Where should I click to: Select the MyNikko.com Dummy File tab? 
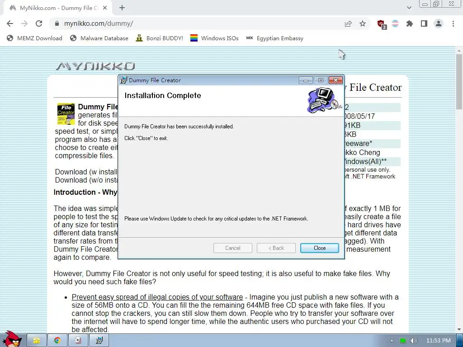click(57, 8)
